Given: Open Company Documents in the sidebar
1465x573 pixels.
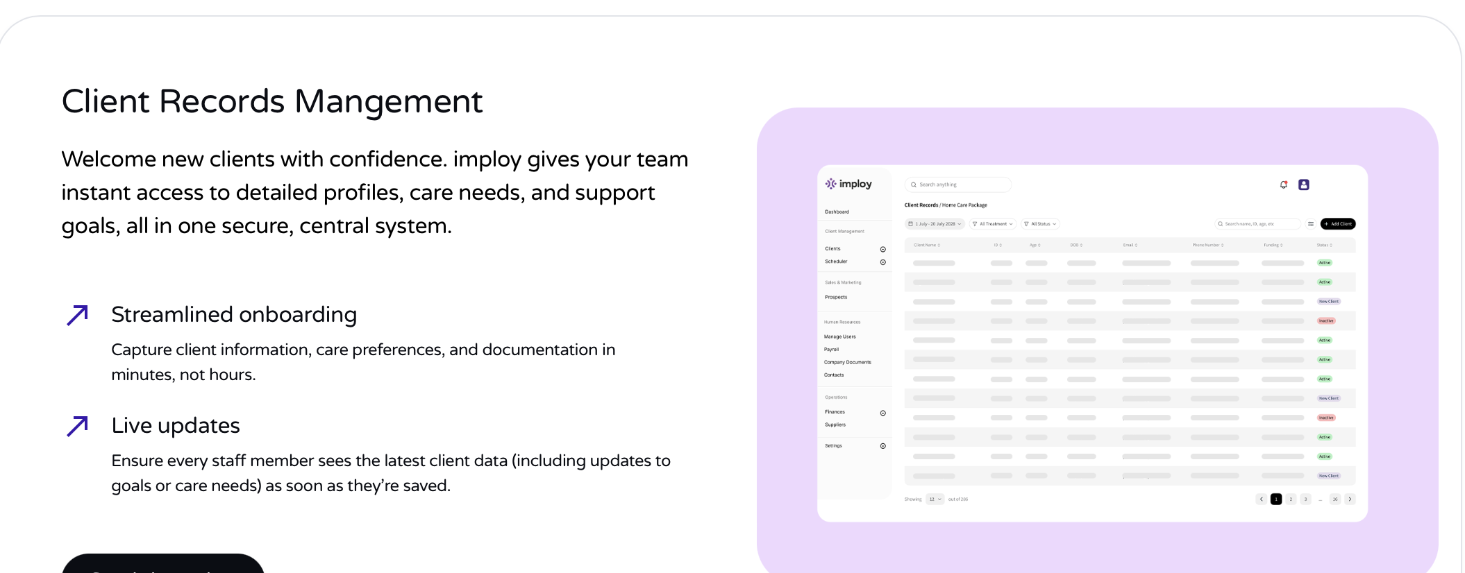Looking at the screenshot, I should 847,362.
